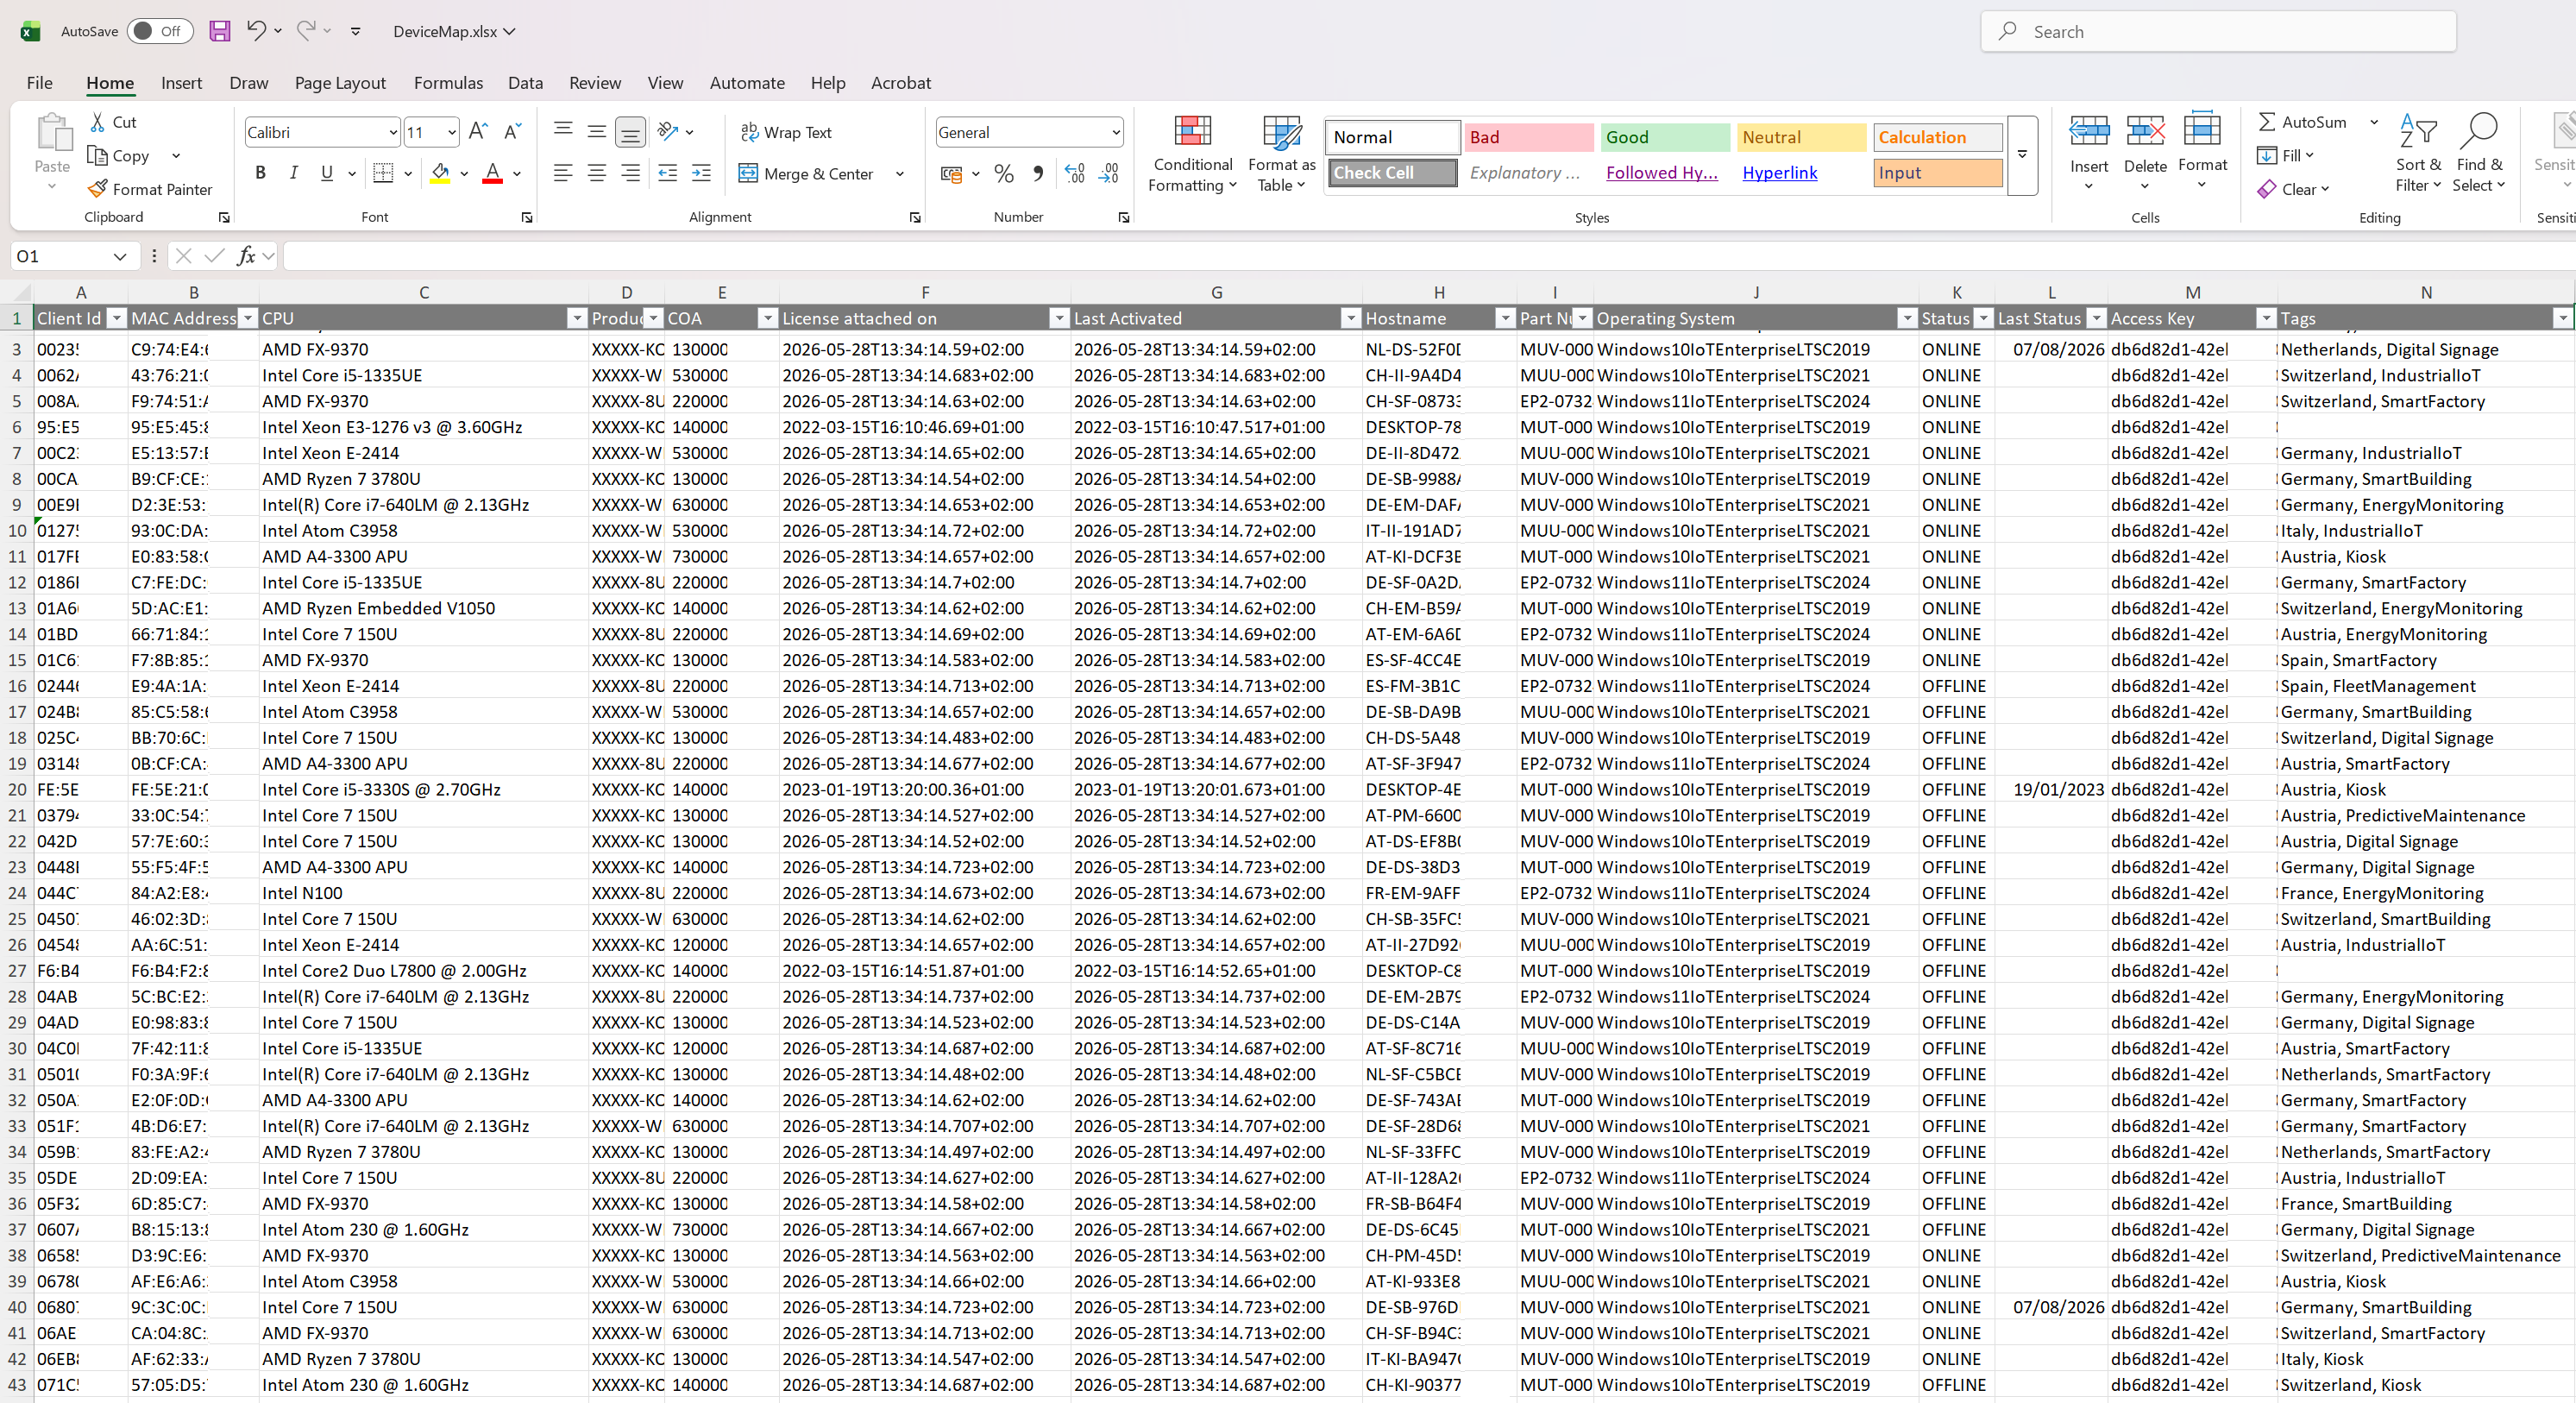Apply the Good cell style swatch
2576x1403 pixels.
[x=1665, y=137]
